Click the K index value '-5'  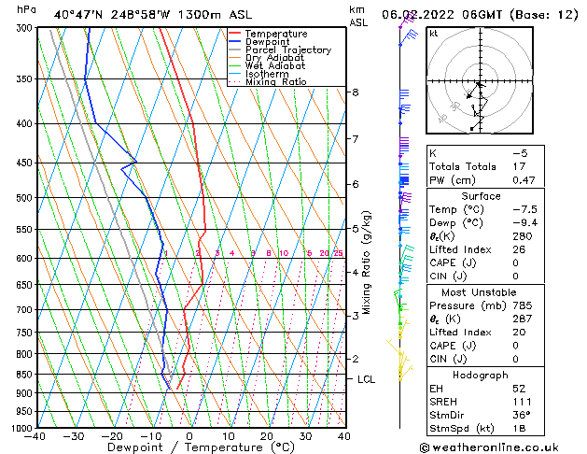coord(520,153)
